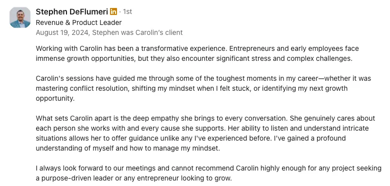This screenshot has width=390, height=186.
Task: Click the gold LinkedIn Premium badge icon
Action: point(113,11)
